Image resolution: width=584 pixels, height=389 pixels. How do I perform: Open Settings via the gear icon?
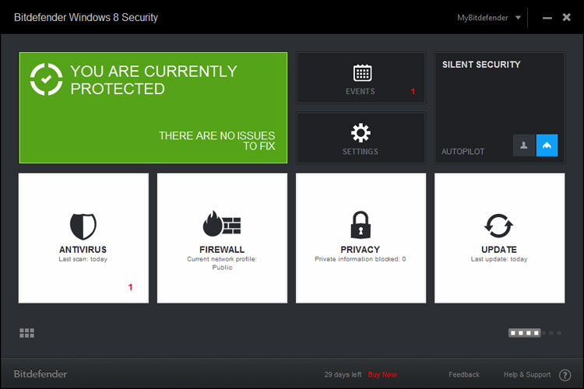[361, 132]
